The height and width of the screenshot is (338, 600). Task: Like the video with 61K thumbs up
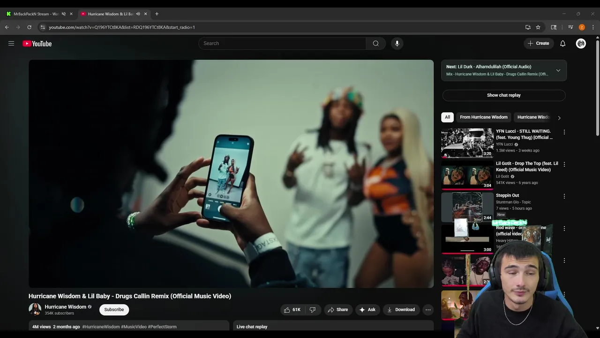point(292,309)
